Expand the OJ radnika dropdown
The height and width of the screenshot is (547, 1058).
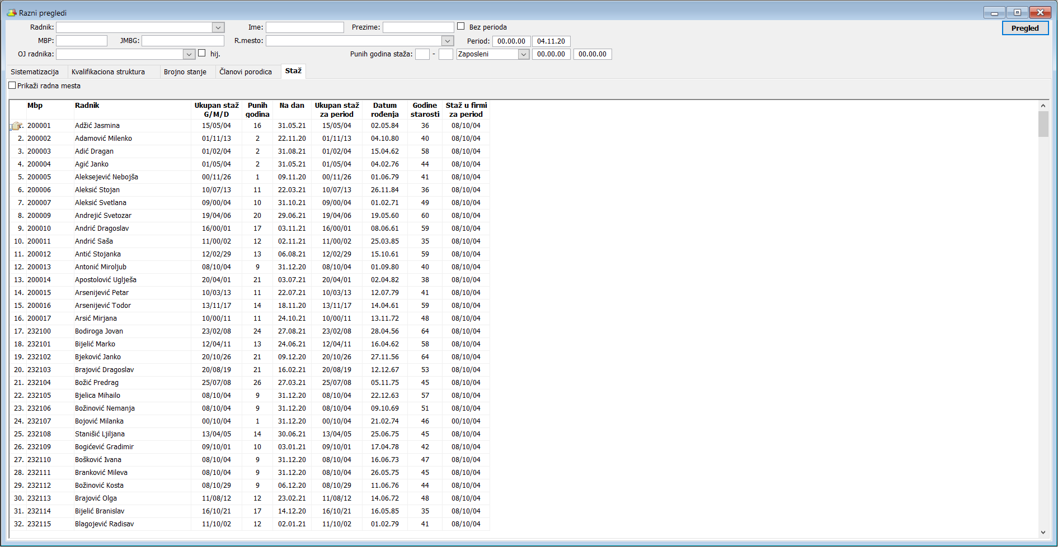coord(189,54)
